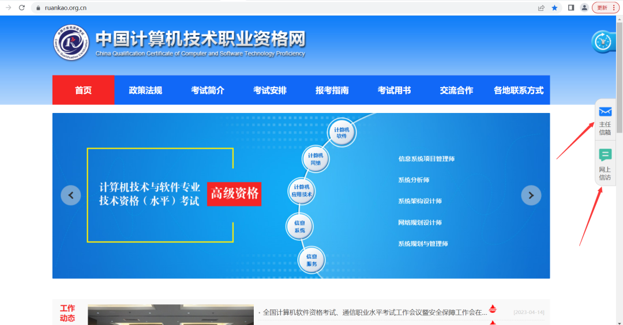Screen dimensions: 623x325
Task: Click the browser forward arrow
Action: 8,7
